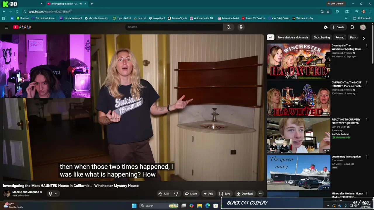Show more bookmarks chevron

pos(346,18)
